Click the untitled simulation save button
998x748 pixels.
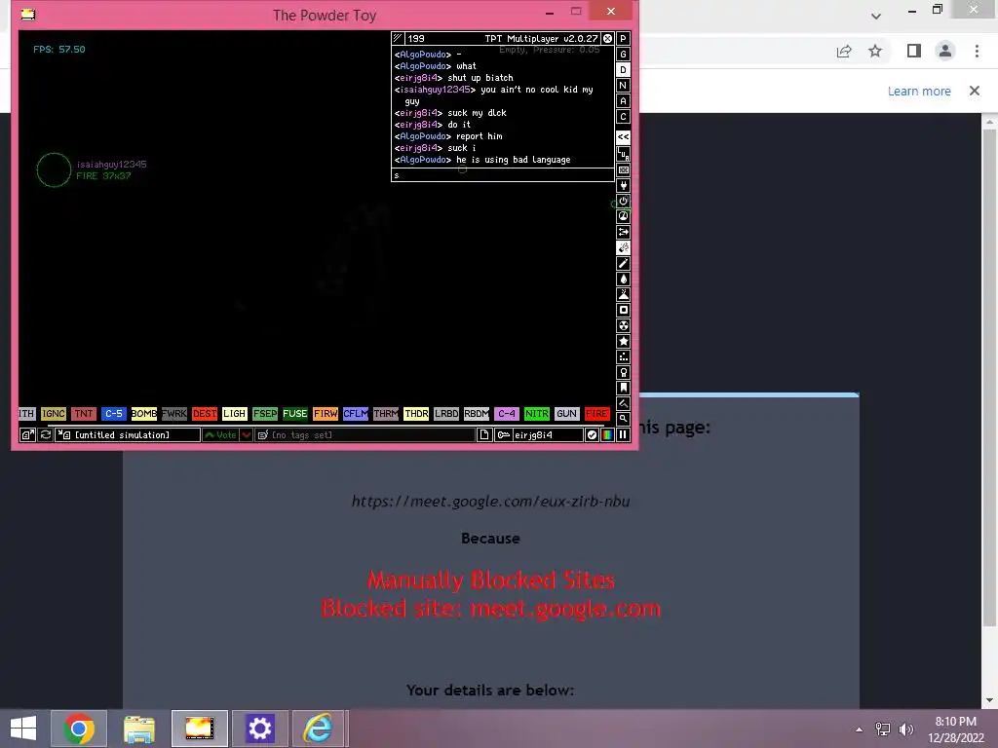pos(128,435)
